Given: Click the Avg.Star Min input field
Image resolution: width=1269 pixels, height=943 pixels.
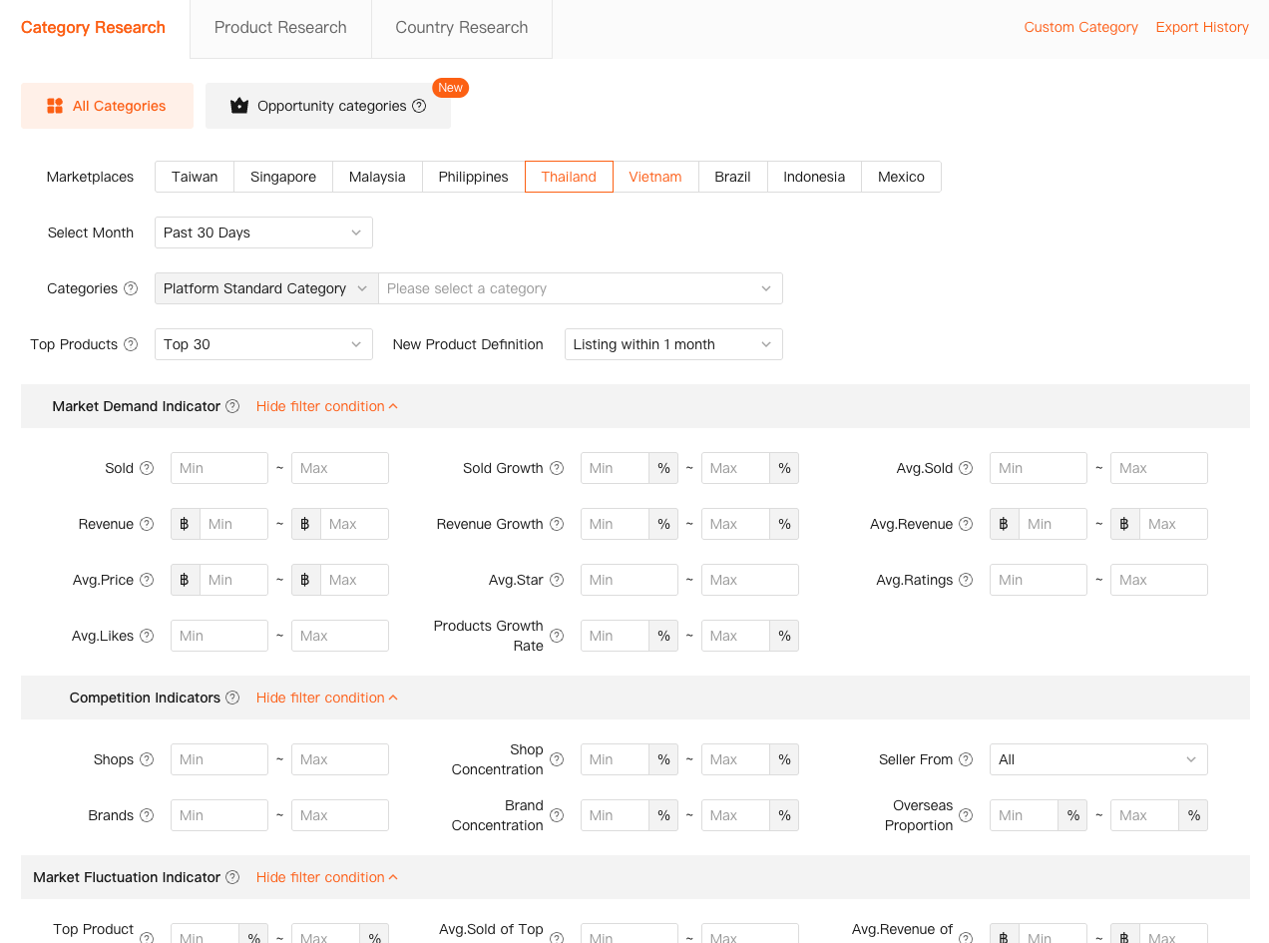Looking at the screenshot, I should [629, 580].
